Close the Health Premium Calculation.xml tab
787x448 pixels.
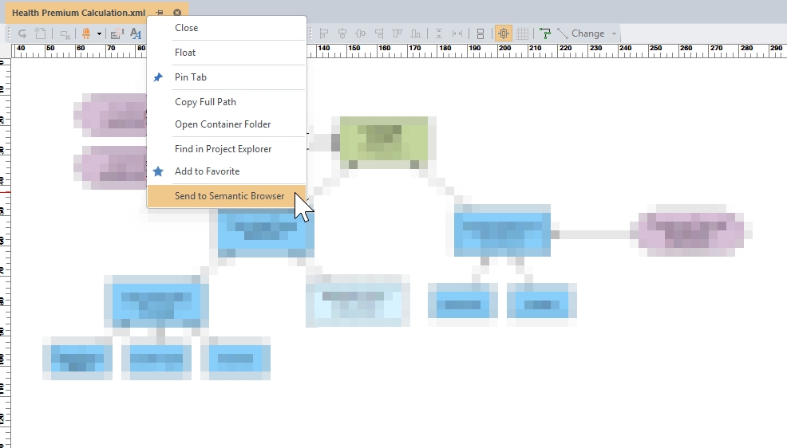(x=177, y=13)
